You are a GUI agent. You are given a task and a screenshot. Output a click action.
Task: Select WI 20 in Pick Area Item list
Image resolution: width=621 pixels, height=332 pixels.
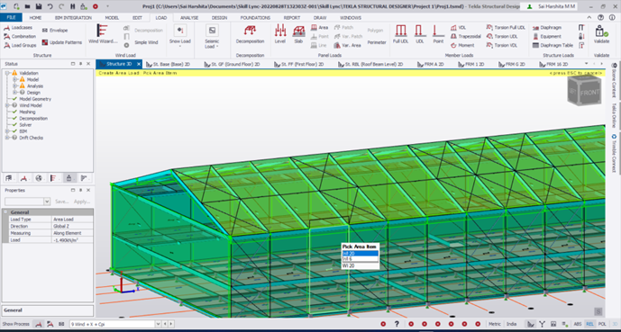tap(349, 266)
